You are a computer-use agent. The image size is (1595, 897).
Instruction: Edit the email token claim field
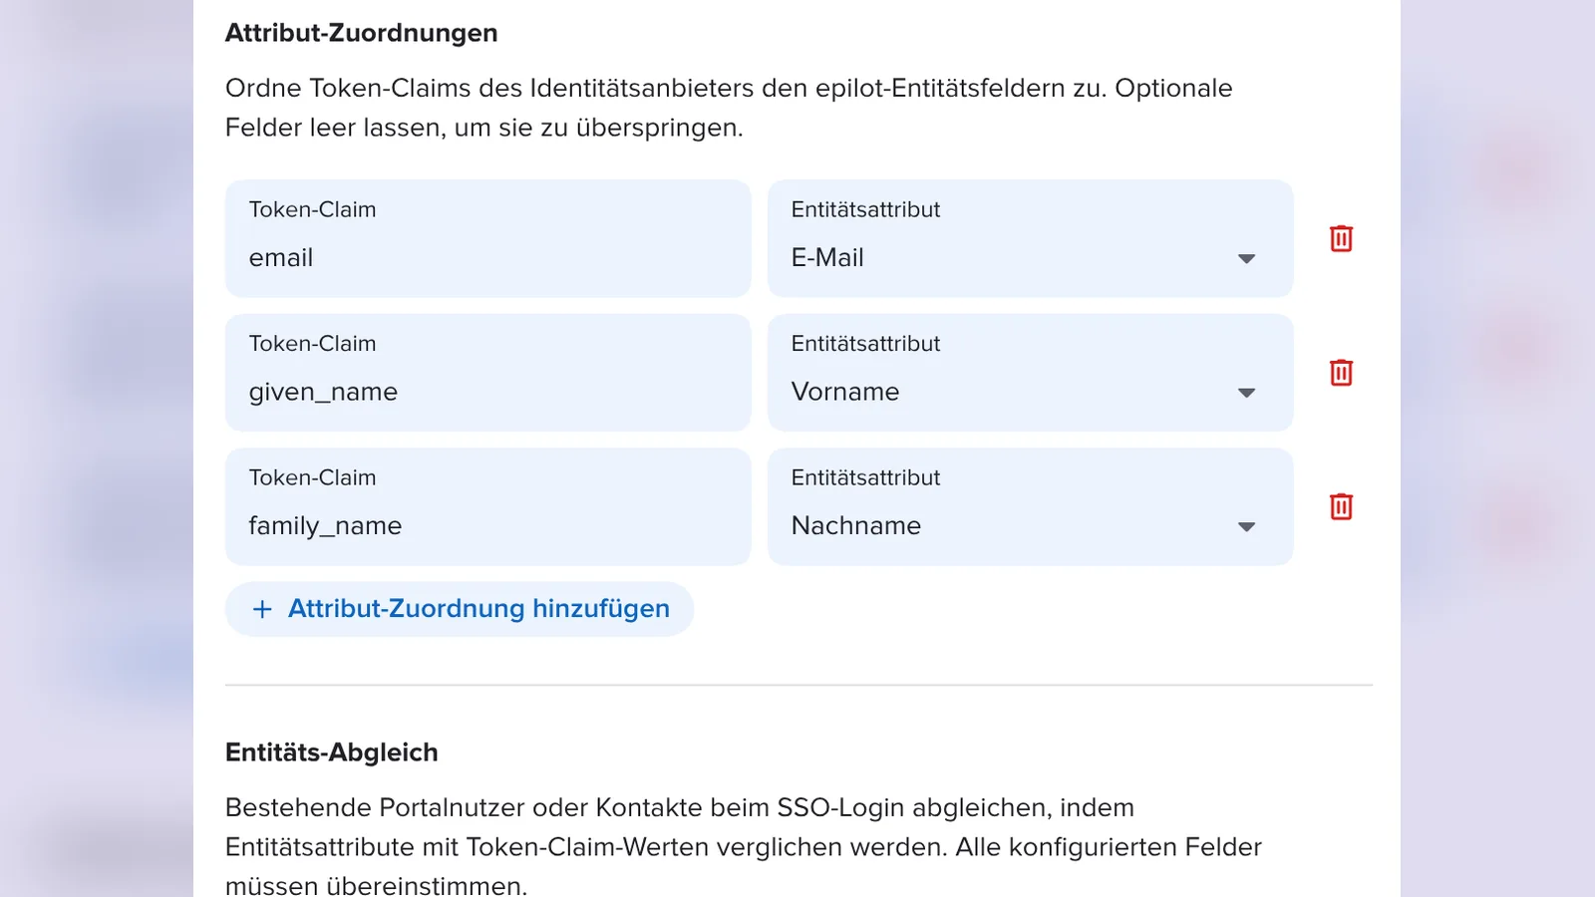487,238
